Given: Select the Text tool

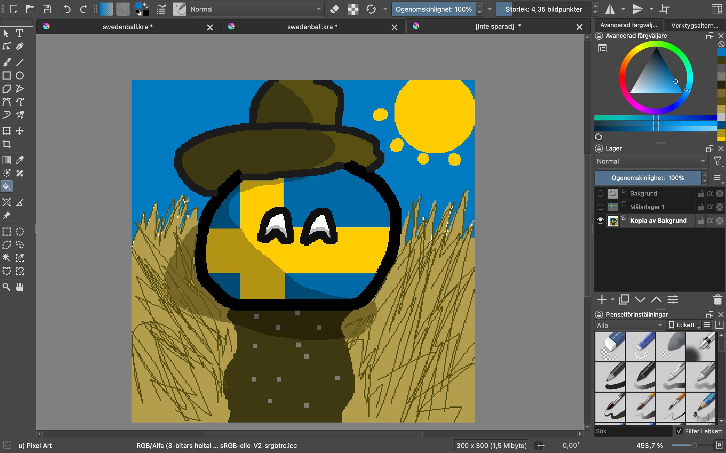Looking at the screenshot, I should [19, 33].
